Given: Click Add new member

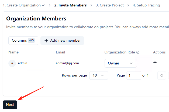Looking at the screenshot, I should click(x=62, y=41).
